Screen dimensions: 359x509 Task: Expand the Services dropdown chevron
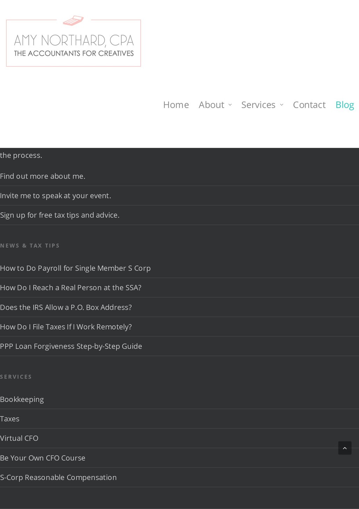click(282, 105)
